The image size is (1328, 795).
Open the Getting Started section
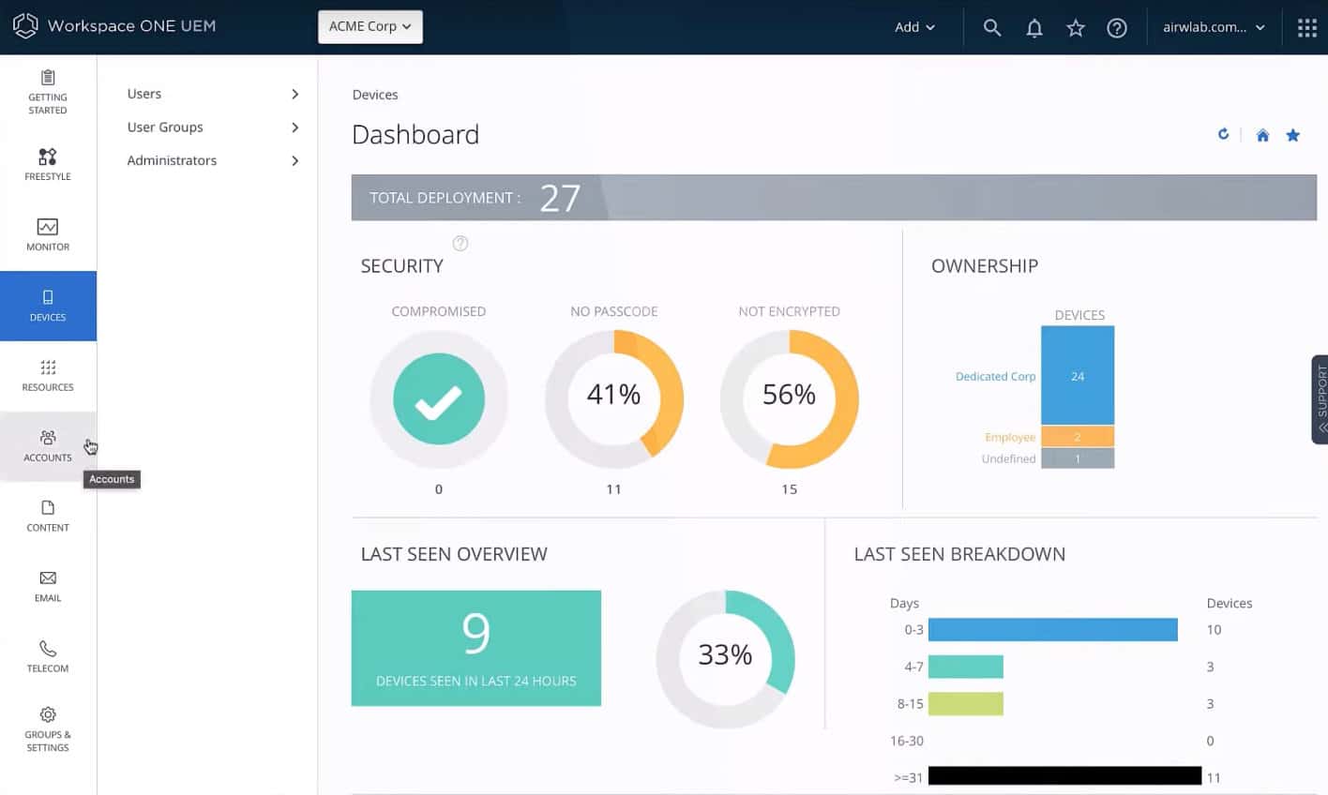48,92
